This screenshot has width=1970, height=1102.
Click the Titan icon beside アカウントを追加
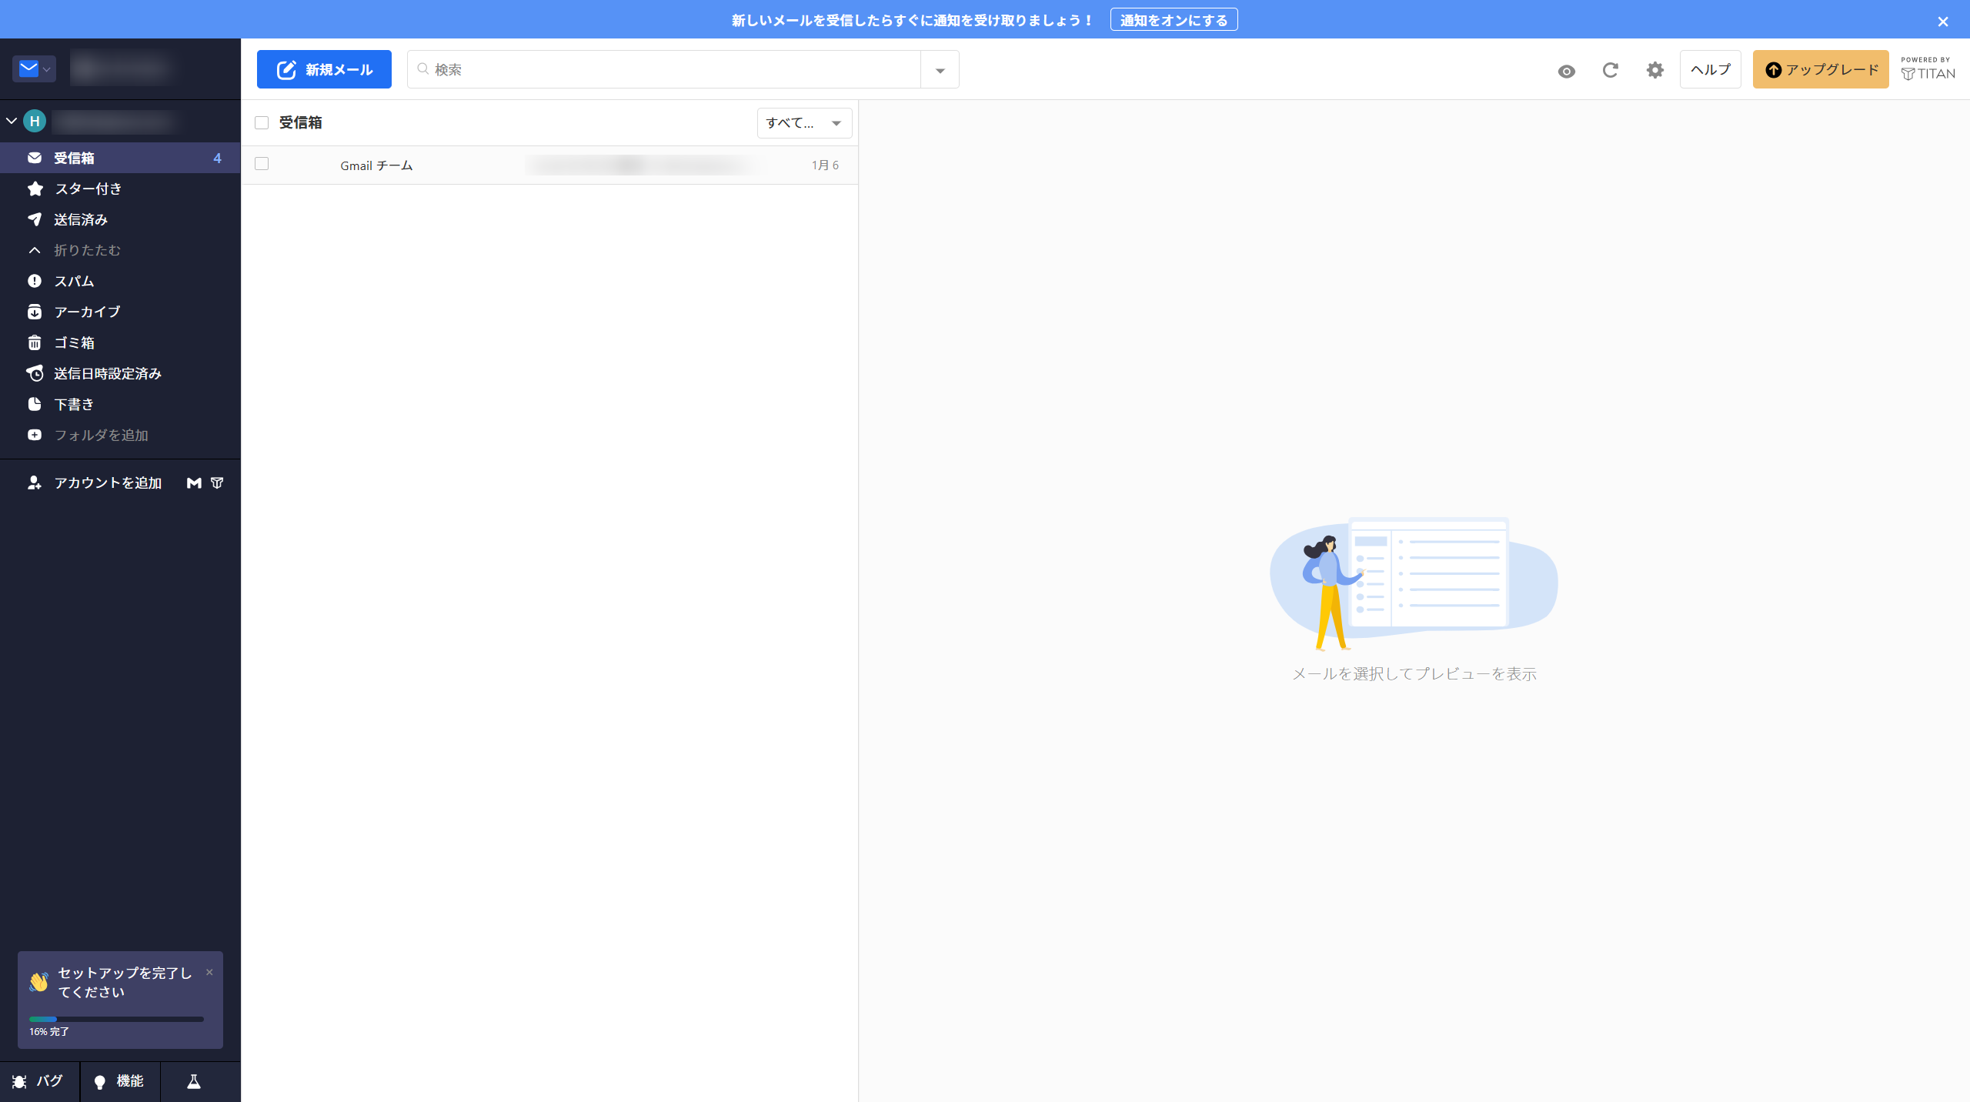point(217,483)
